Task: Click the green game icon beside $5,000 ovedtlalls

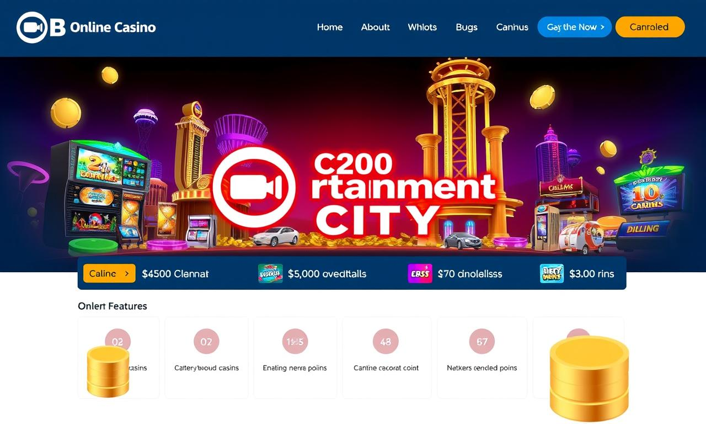Action: 270,273
